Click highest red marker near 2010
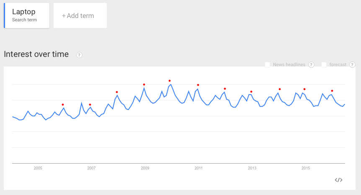The height and width of the screenshot is (195, 361). point(170,81)
